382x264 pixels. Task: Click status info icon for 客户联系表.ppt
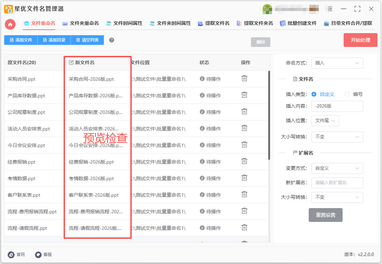click(x=202, y=195)
